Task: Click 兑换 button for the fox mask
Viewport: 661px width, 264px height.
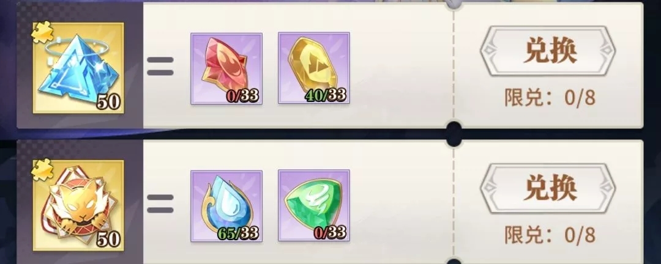Action: pos(548,188)
